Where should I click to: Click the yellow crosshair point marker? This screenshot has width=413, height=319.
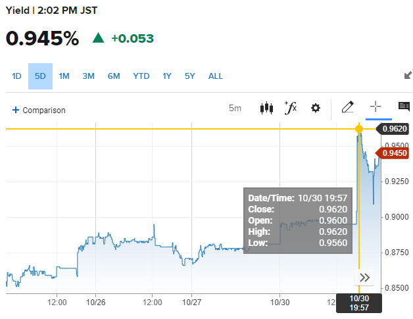click(x=359, y=129)
